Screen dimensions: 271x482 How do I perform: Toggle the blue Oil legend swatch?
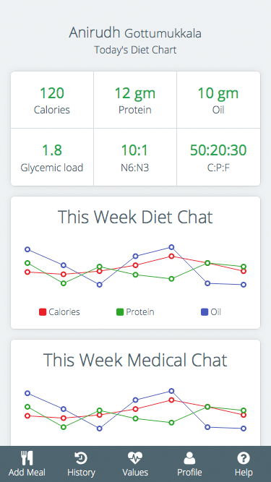(205, 312)
